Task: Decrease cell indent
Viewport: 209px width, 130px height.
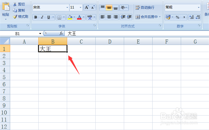Action: point(123,17)
